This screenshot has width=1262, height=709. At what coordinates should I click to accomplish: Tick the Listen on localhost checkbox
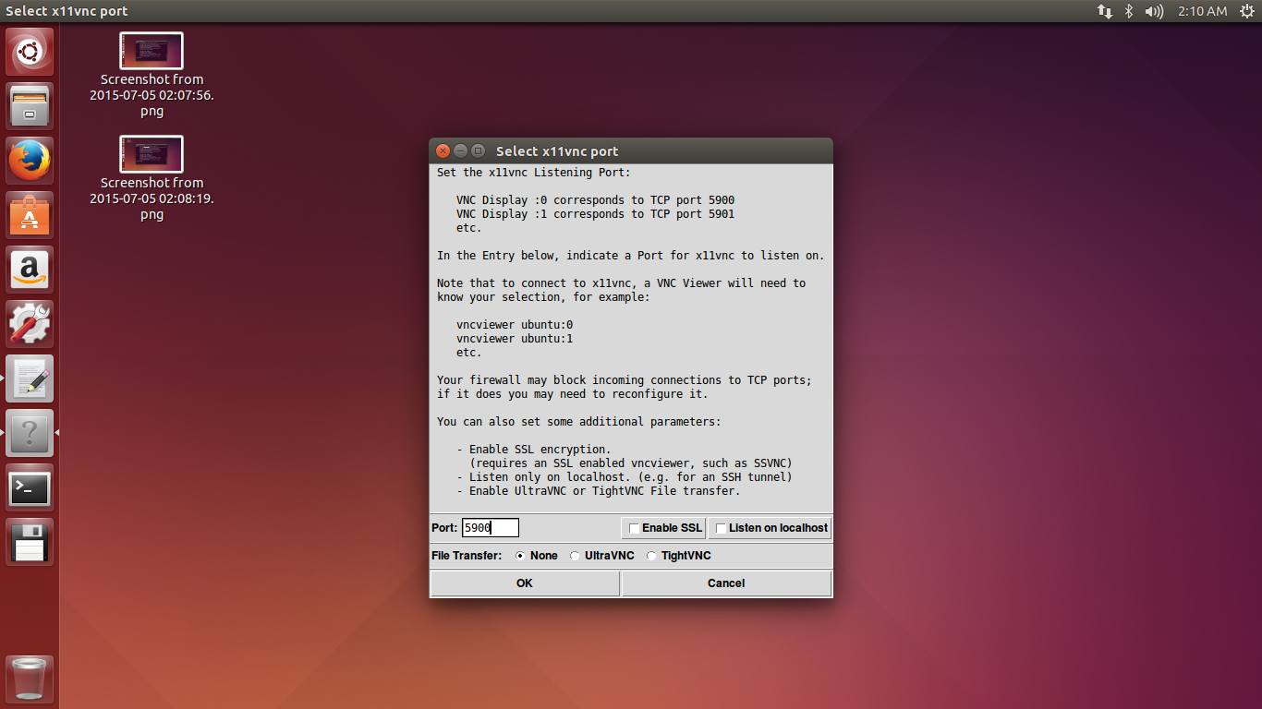pos(721,528)
